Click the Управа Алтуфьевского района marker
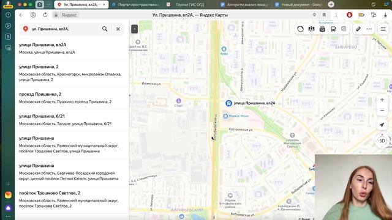Image resolution: width=392 pixels, height=220 pixels. 230,196
